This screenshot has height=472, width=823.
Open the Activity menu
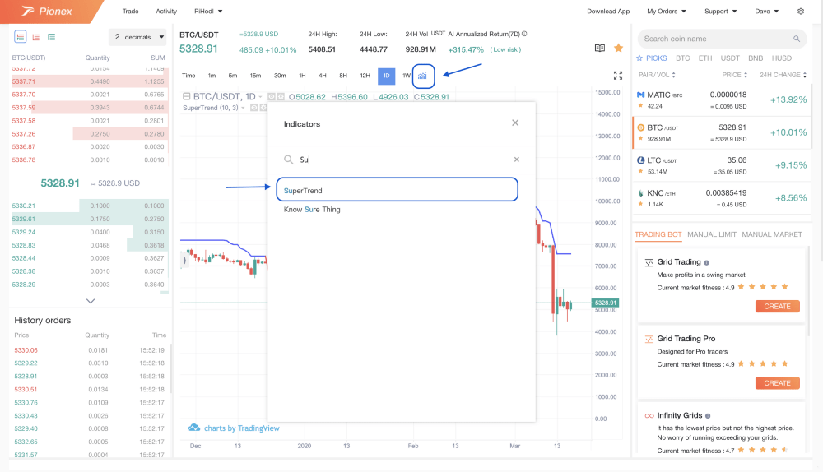click(166, 11)
